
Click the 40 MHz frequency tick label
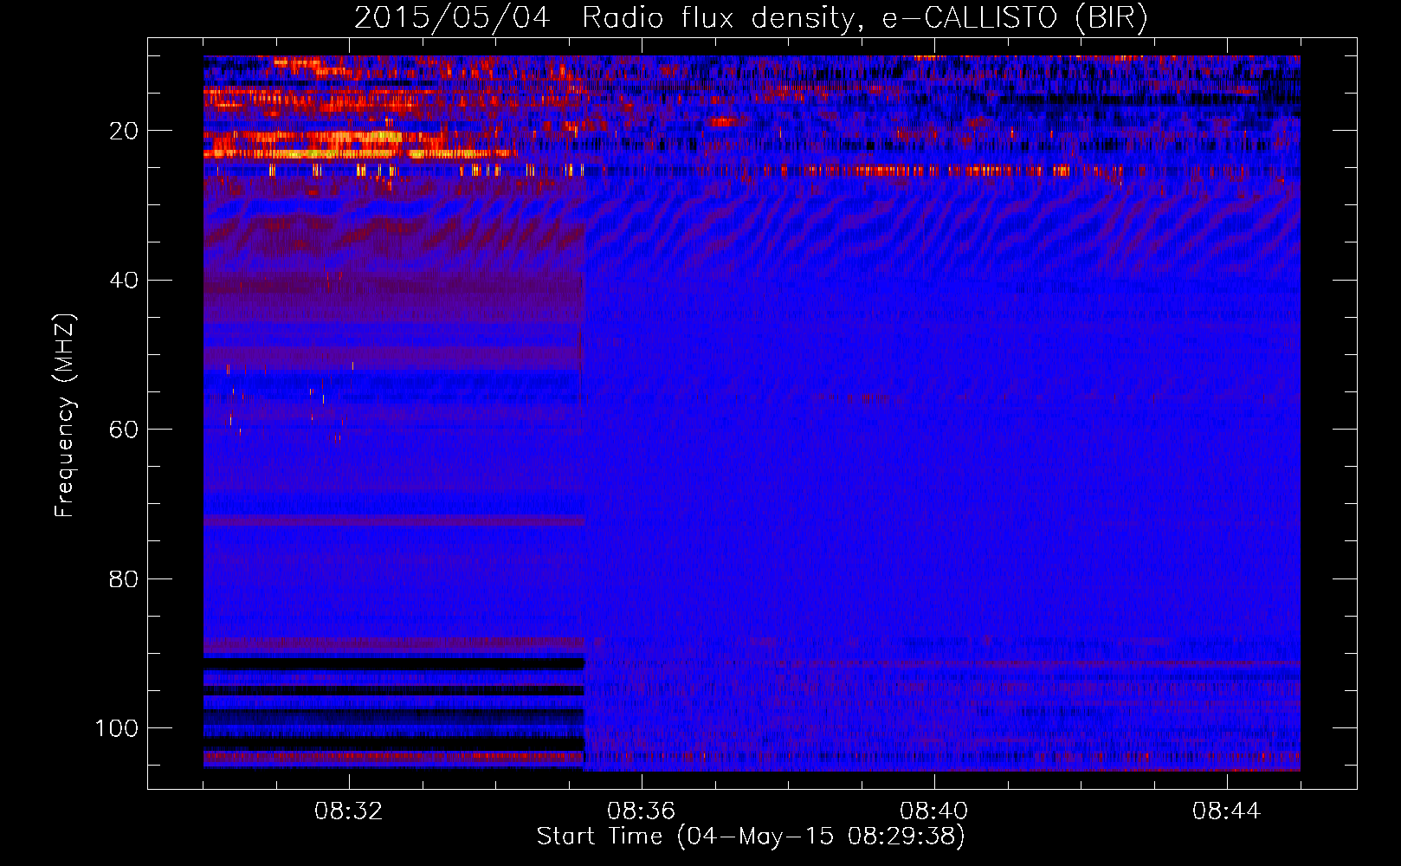point(124,281)
